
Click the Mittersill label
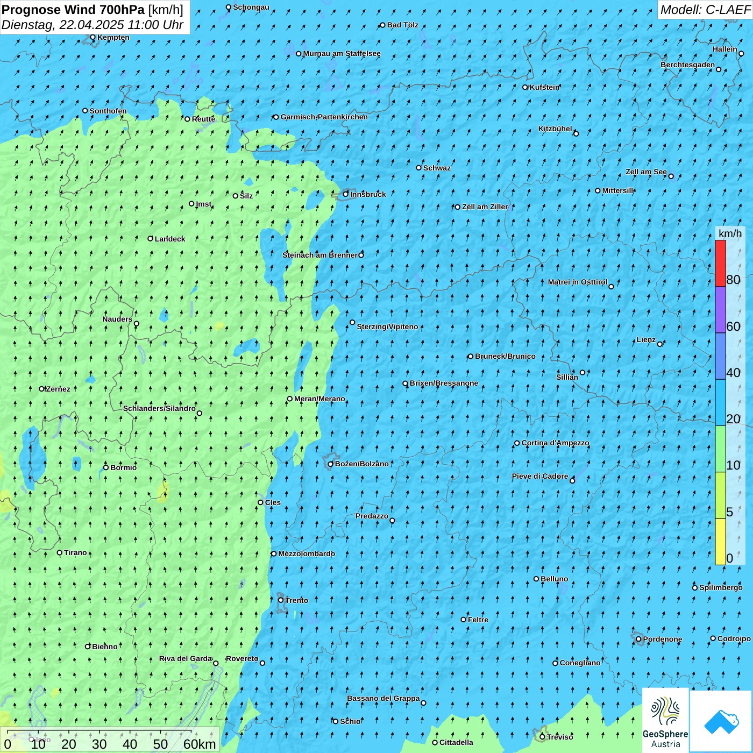(618, 190)
